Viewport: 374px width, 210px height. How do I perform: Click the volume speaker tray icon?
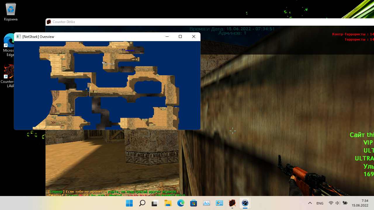(x=338, y=203)
